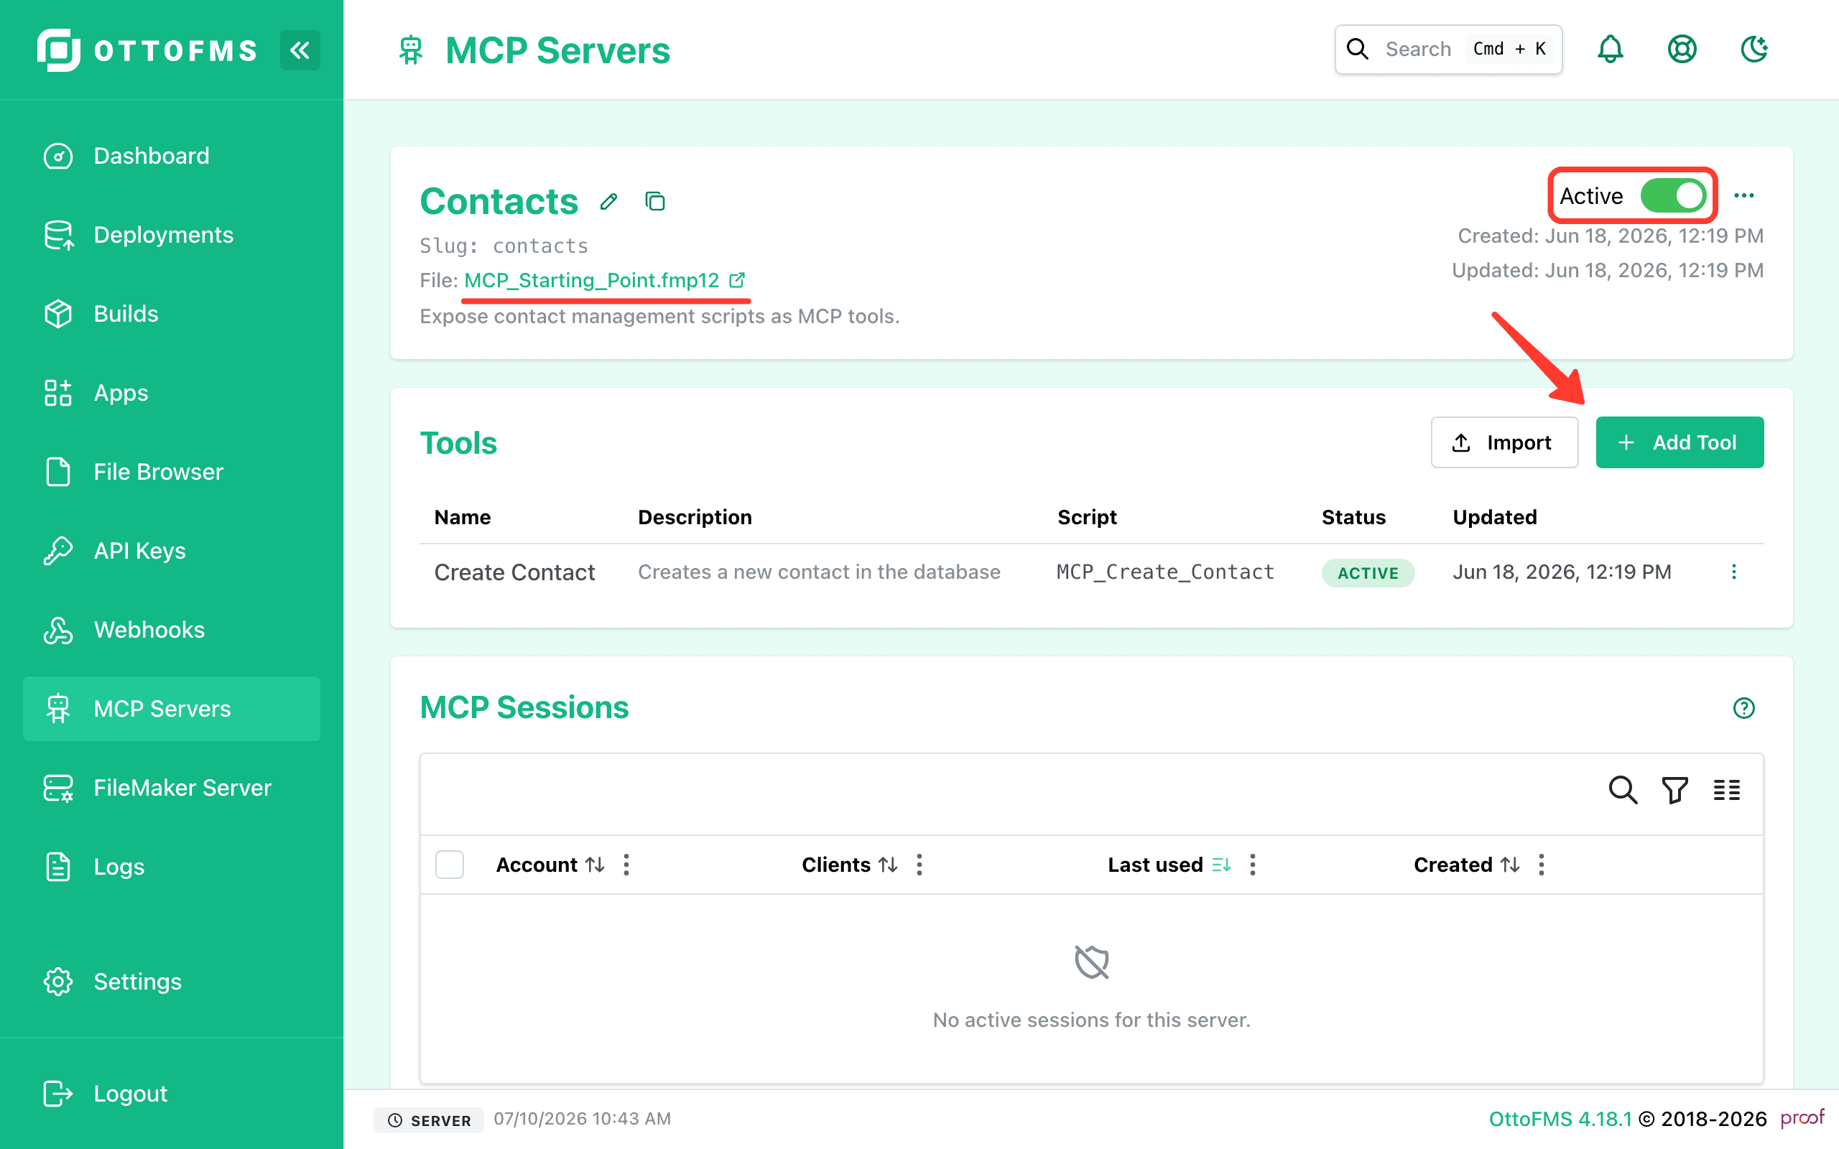Switch to dark mode with moon icon

[x=1754, y=50]
